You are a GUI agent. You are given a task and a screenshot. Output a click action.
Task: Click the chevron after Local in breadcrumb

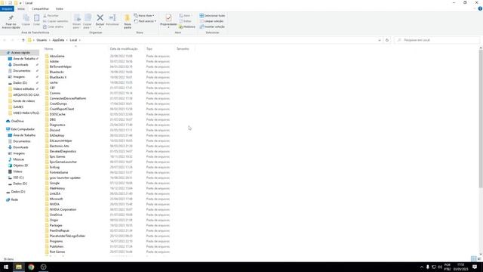(x=80, y=40)
